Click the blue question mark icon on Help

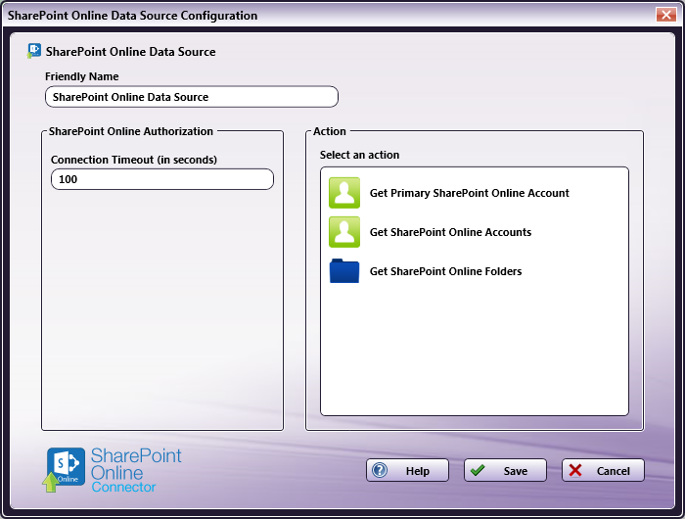pos(380,470)
